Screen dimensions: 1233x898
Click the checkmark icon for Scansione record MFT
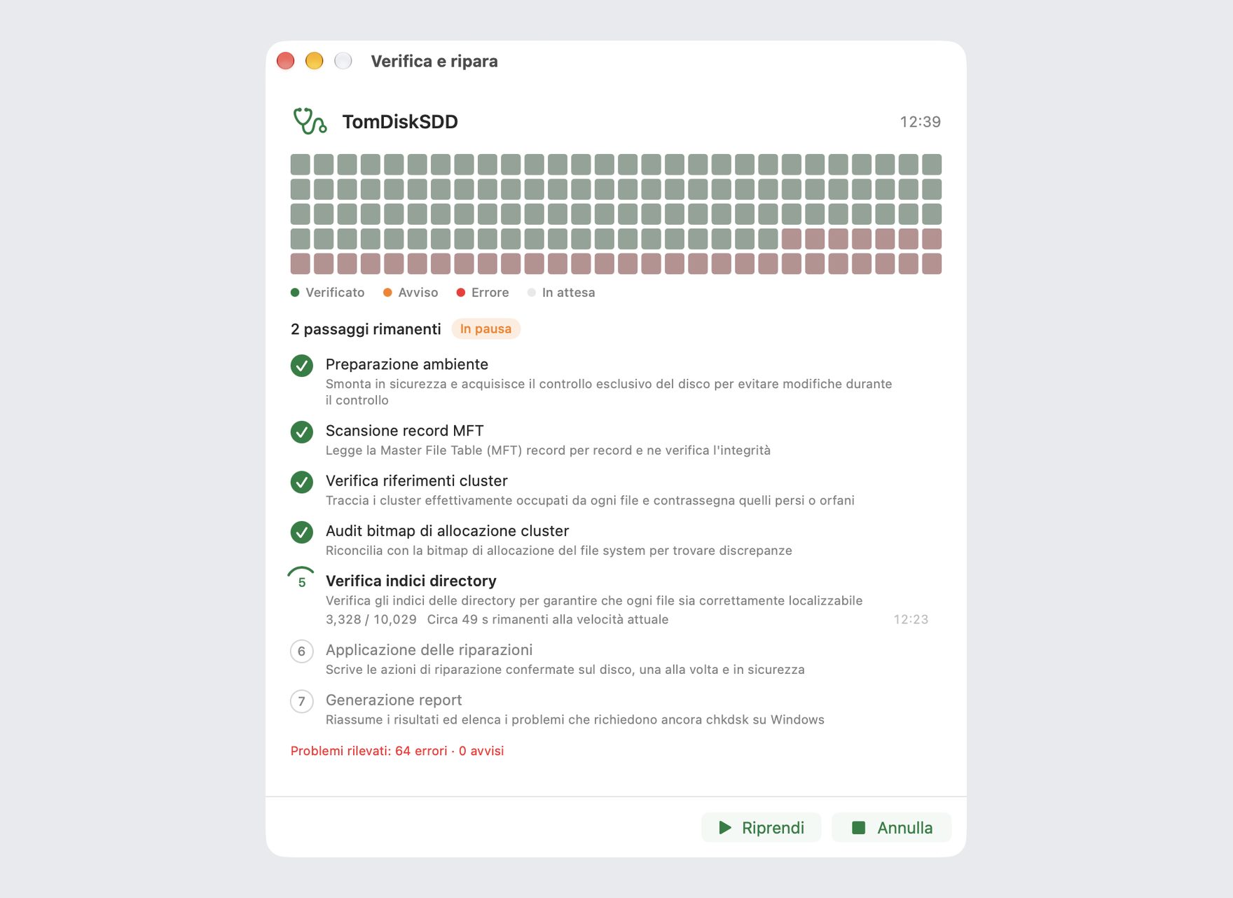pos(302,432)
